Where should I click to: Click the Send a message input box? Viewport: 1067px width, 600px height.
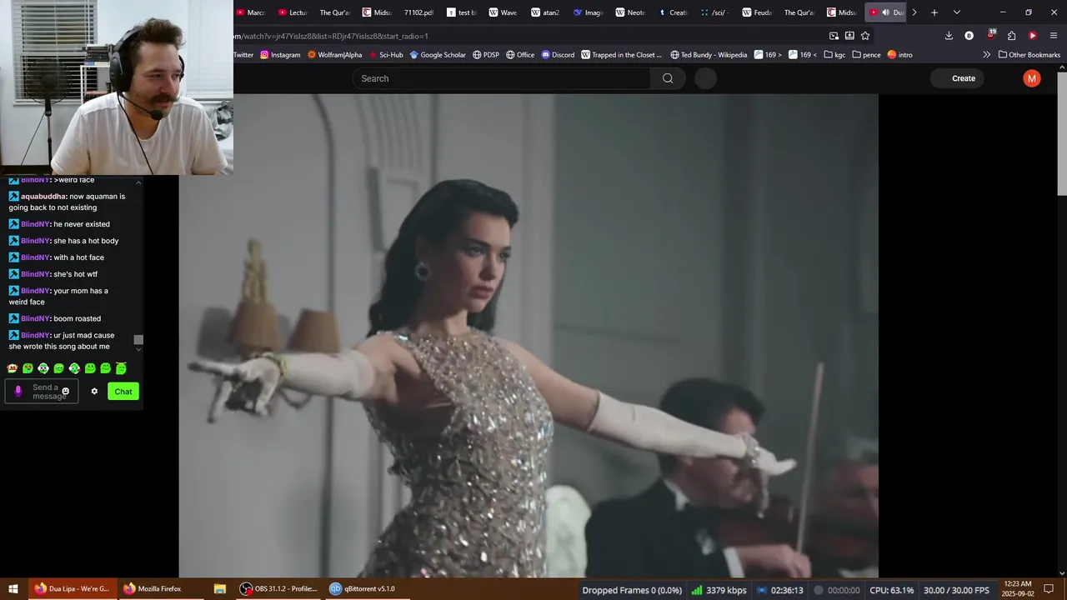point(42,391)
